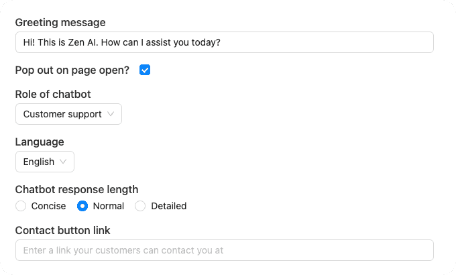
Task: Click the 'Role of chatbot' label
Action: 53,94
